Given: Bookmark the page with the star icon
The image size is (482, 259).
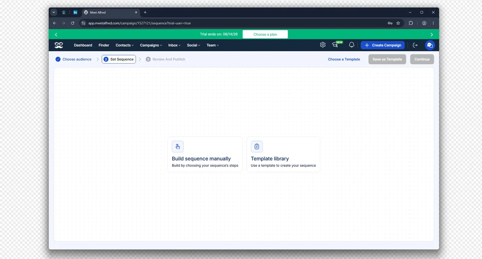Looking at the screenshot, I should (x=398, y=23).
